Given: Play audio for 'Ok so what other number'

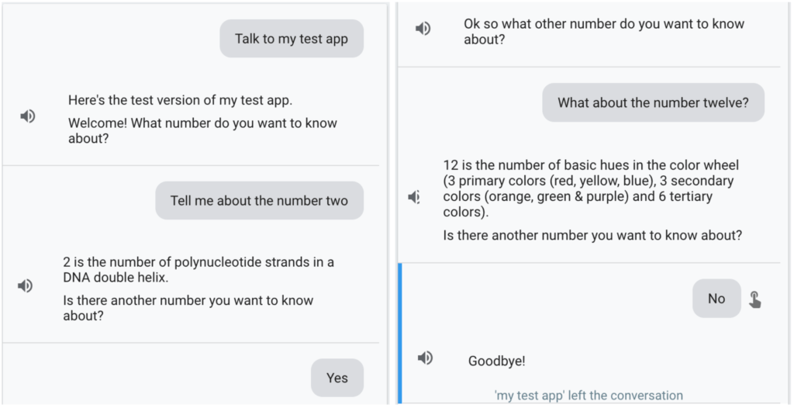Looking at the screenshot, I should coord(423,29).
